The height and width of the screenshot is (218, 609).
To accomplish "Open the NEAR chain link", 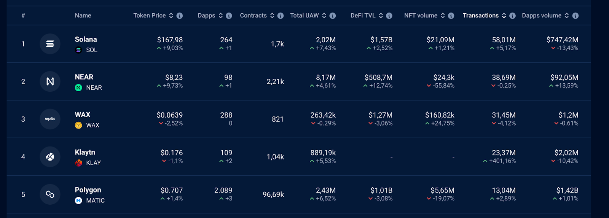I will coord(84,77).
